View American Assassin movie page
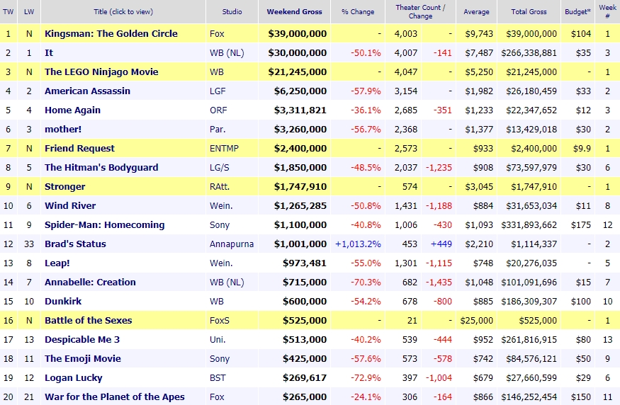Viewport: 620px width, 405px height. click(x=87, y=91)
